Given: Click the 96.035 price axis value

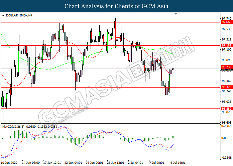Looking at the screenshot, I should 227,102.
